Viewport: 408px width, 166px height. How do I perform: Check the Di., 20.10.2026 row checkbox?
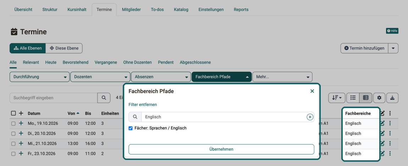pos(13,134)
